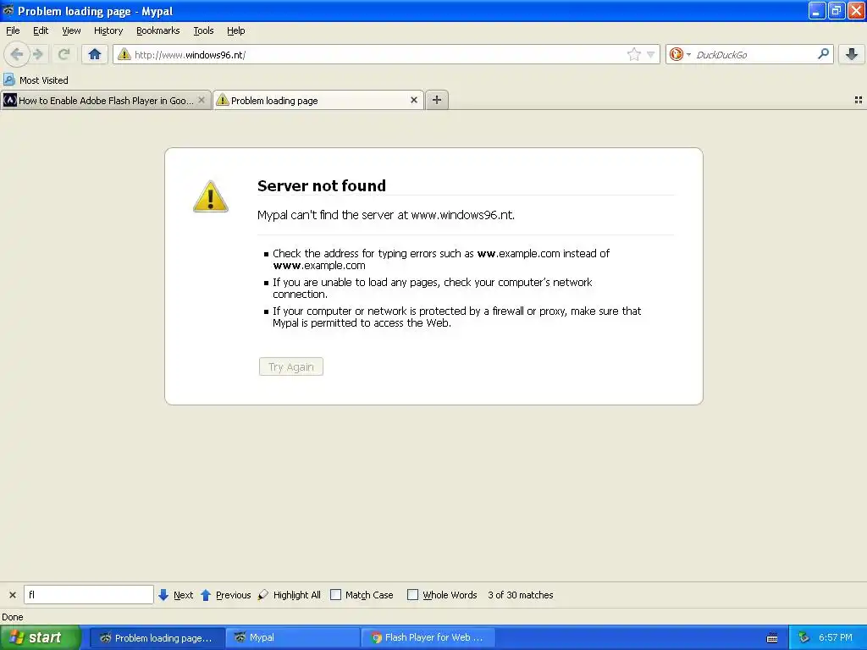Reload the current page

(64, 54)
